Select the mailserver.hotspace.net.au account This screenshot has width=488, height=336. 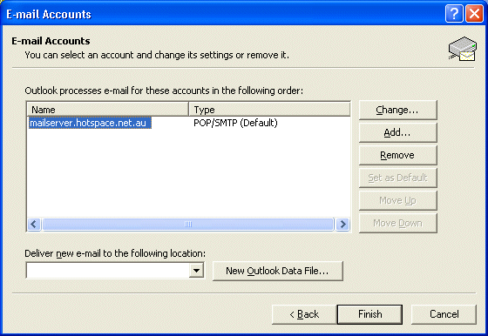(90, 123)
